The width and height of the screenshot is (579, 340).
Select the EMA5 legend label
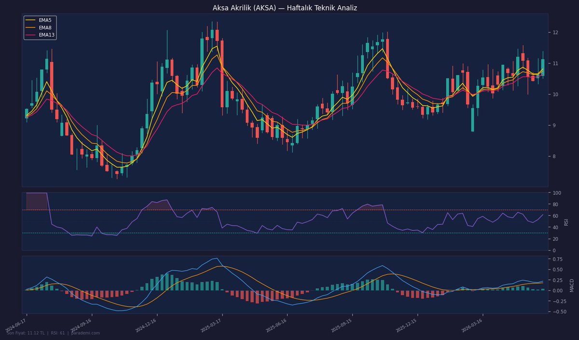(x=45, y=20)
